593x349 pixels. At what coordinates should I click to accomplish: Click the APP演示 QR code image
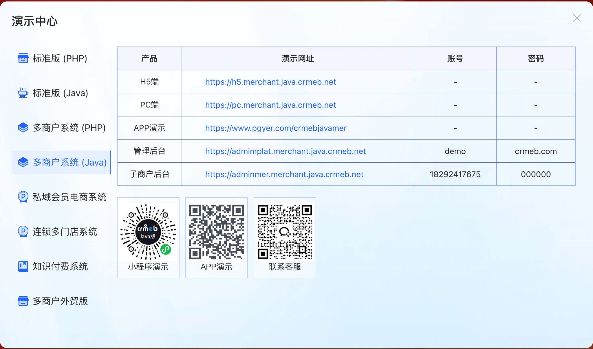217,232
